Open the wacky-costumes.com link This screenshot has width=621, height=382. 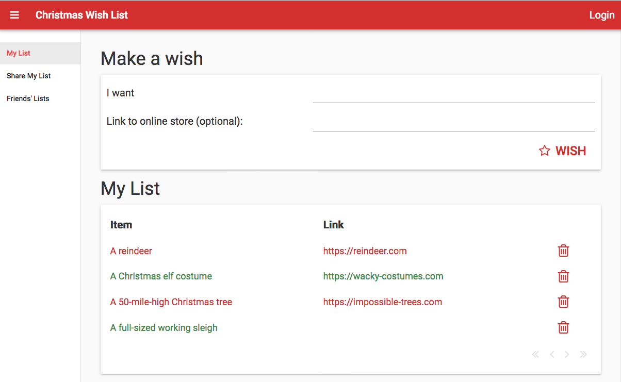tap(383, 276)
